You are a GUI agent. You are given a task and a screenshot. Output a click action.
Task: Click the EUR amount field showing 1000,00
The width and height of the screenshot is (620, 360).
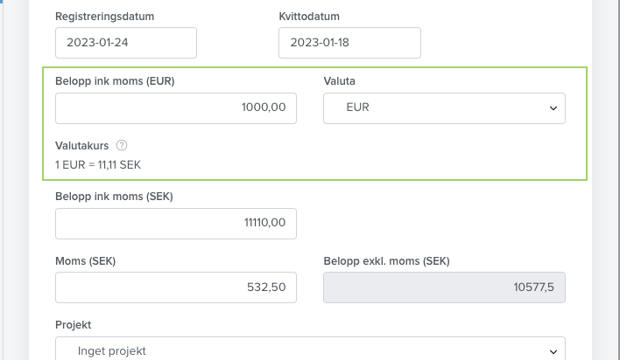tap(176, 108)
